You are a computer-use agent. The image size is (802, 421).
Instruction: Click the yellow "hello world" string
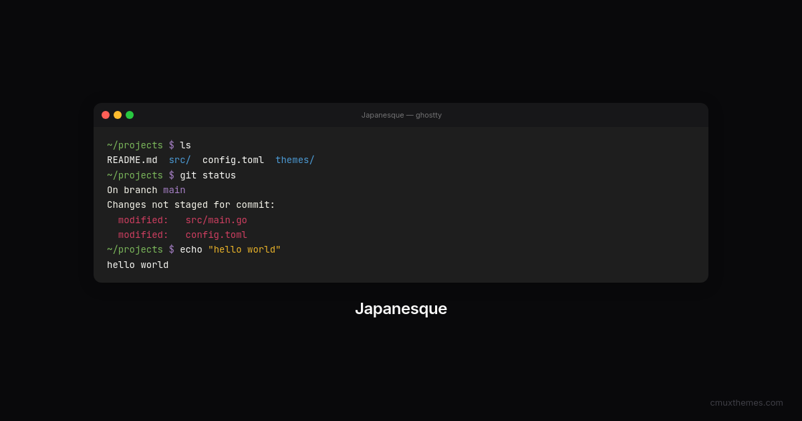point(245,250)
